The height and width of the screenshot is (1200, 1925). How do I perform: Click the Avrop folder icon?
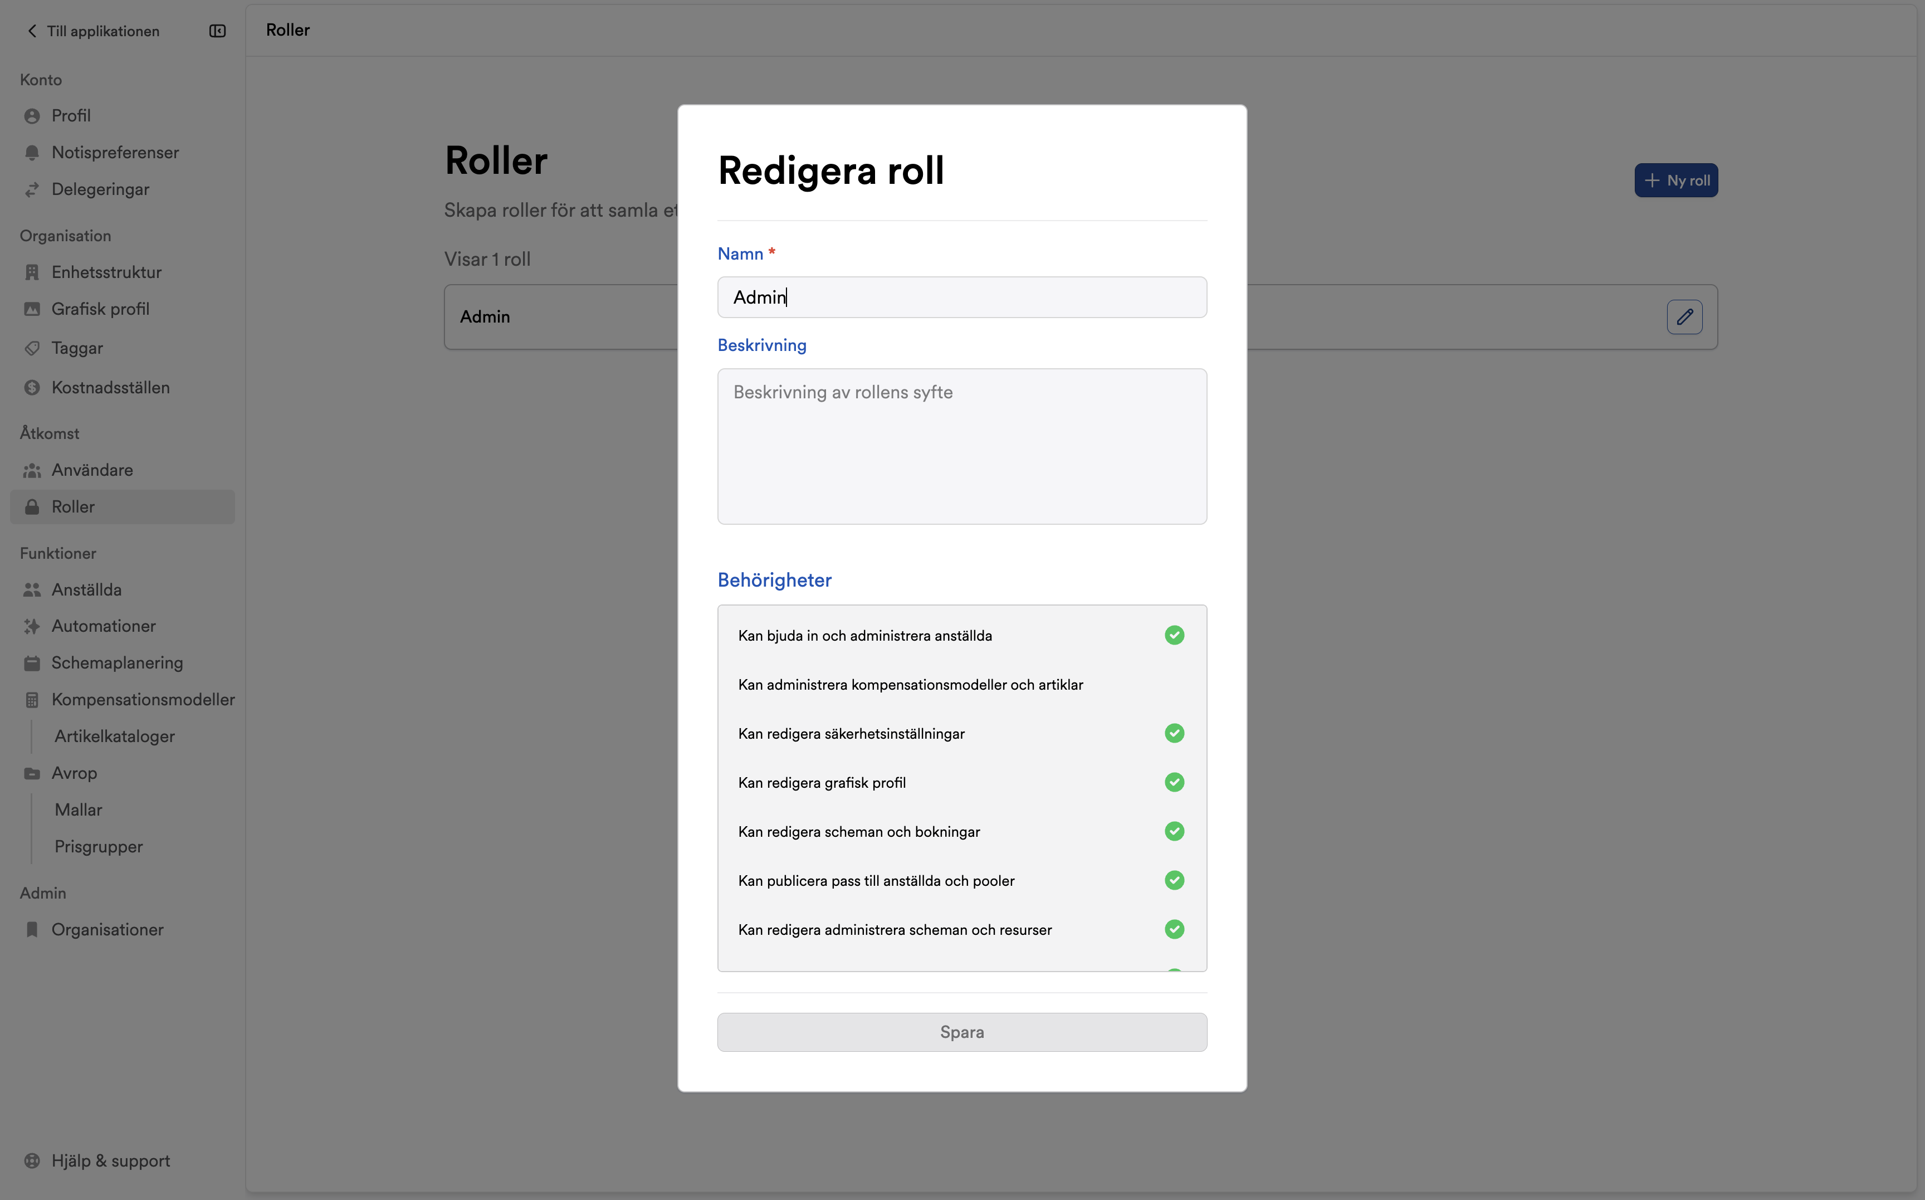coord(32,773)
